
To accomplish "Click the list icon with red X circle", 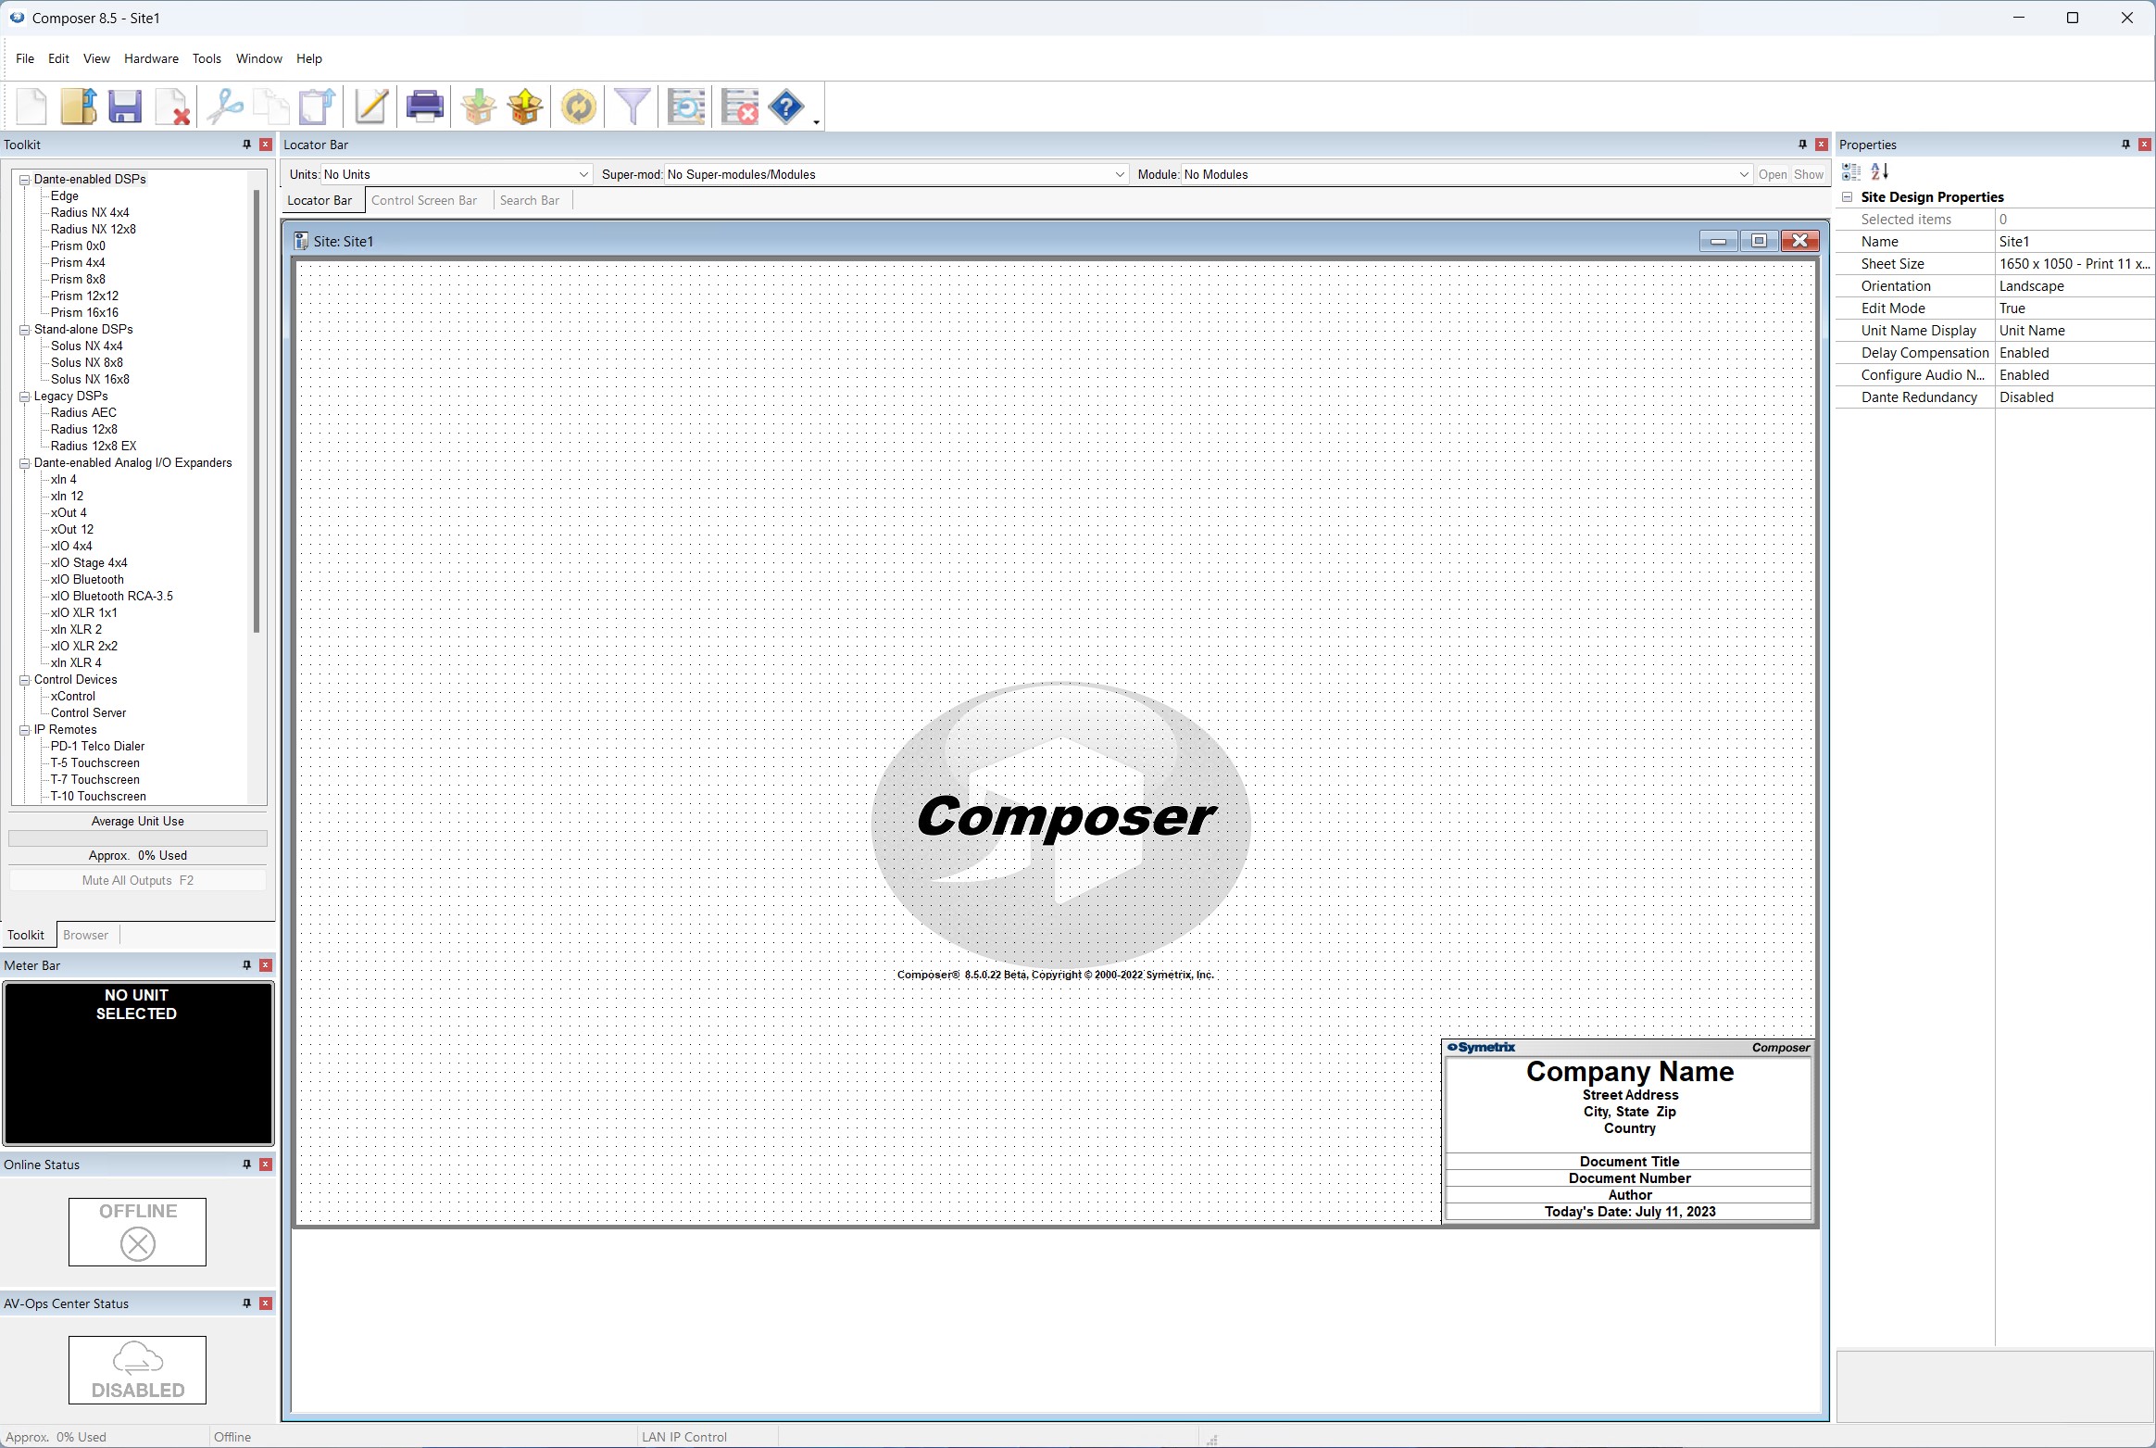I will 740,107.
